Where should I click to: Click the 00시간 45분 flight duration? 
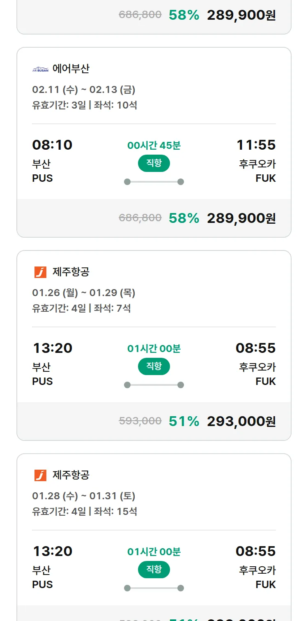pos(154,145)
